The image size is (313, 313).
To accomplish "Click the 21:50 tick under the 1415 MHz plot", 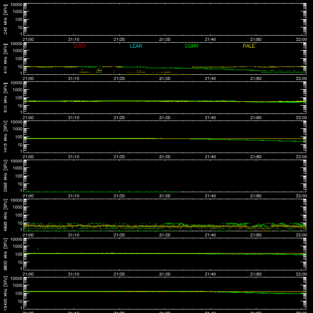I will click(256, 157).
